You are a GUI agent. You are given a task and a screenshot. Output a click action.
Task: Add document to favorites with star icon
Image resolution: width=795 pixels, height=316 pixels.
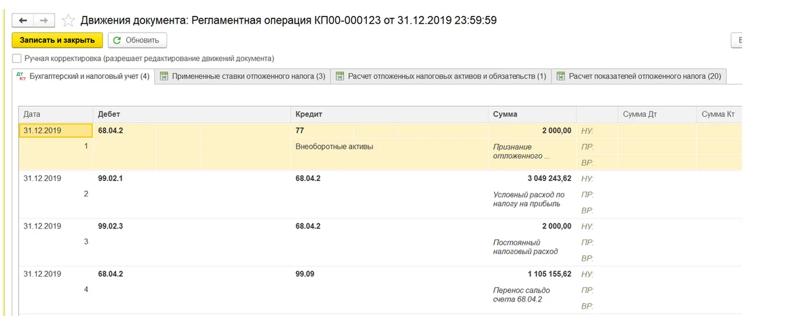[x=68, y=21]
